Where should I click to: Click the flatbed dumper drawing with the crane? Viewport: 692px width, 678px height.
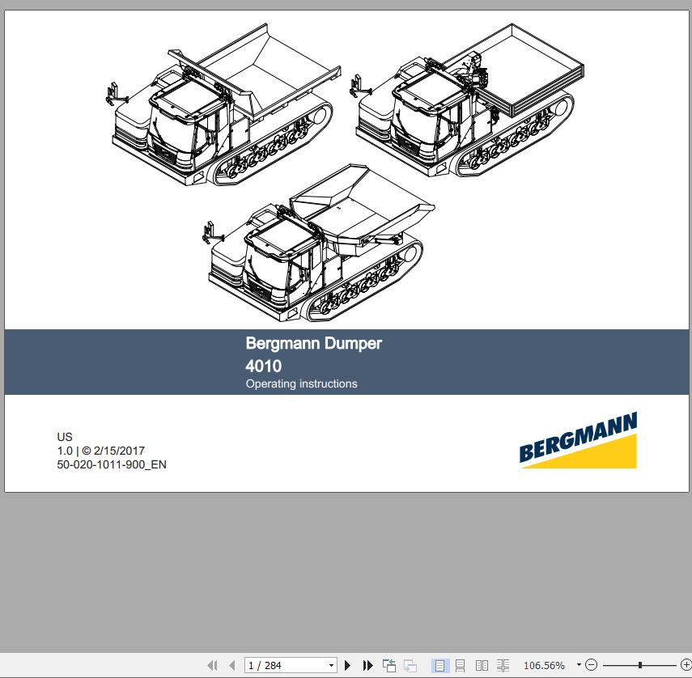click(x=467, y=100)
